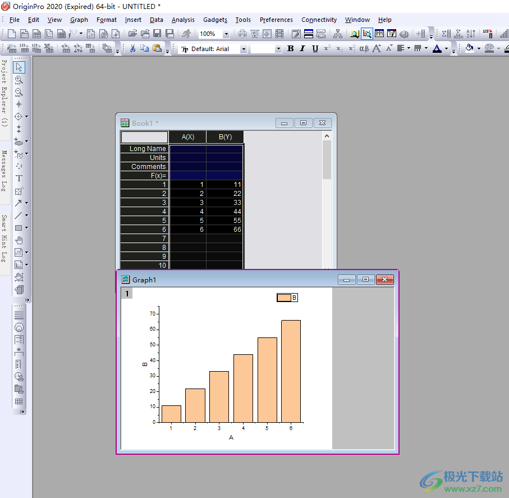The height and width of the screenshot is (498, 509).
Task: Toggle superscript formatting
Action: [327, 49]
